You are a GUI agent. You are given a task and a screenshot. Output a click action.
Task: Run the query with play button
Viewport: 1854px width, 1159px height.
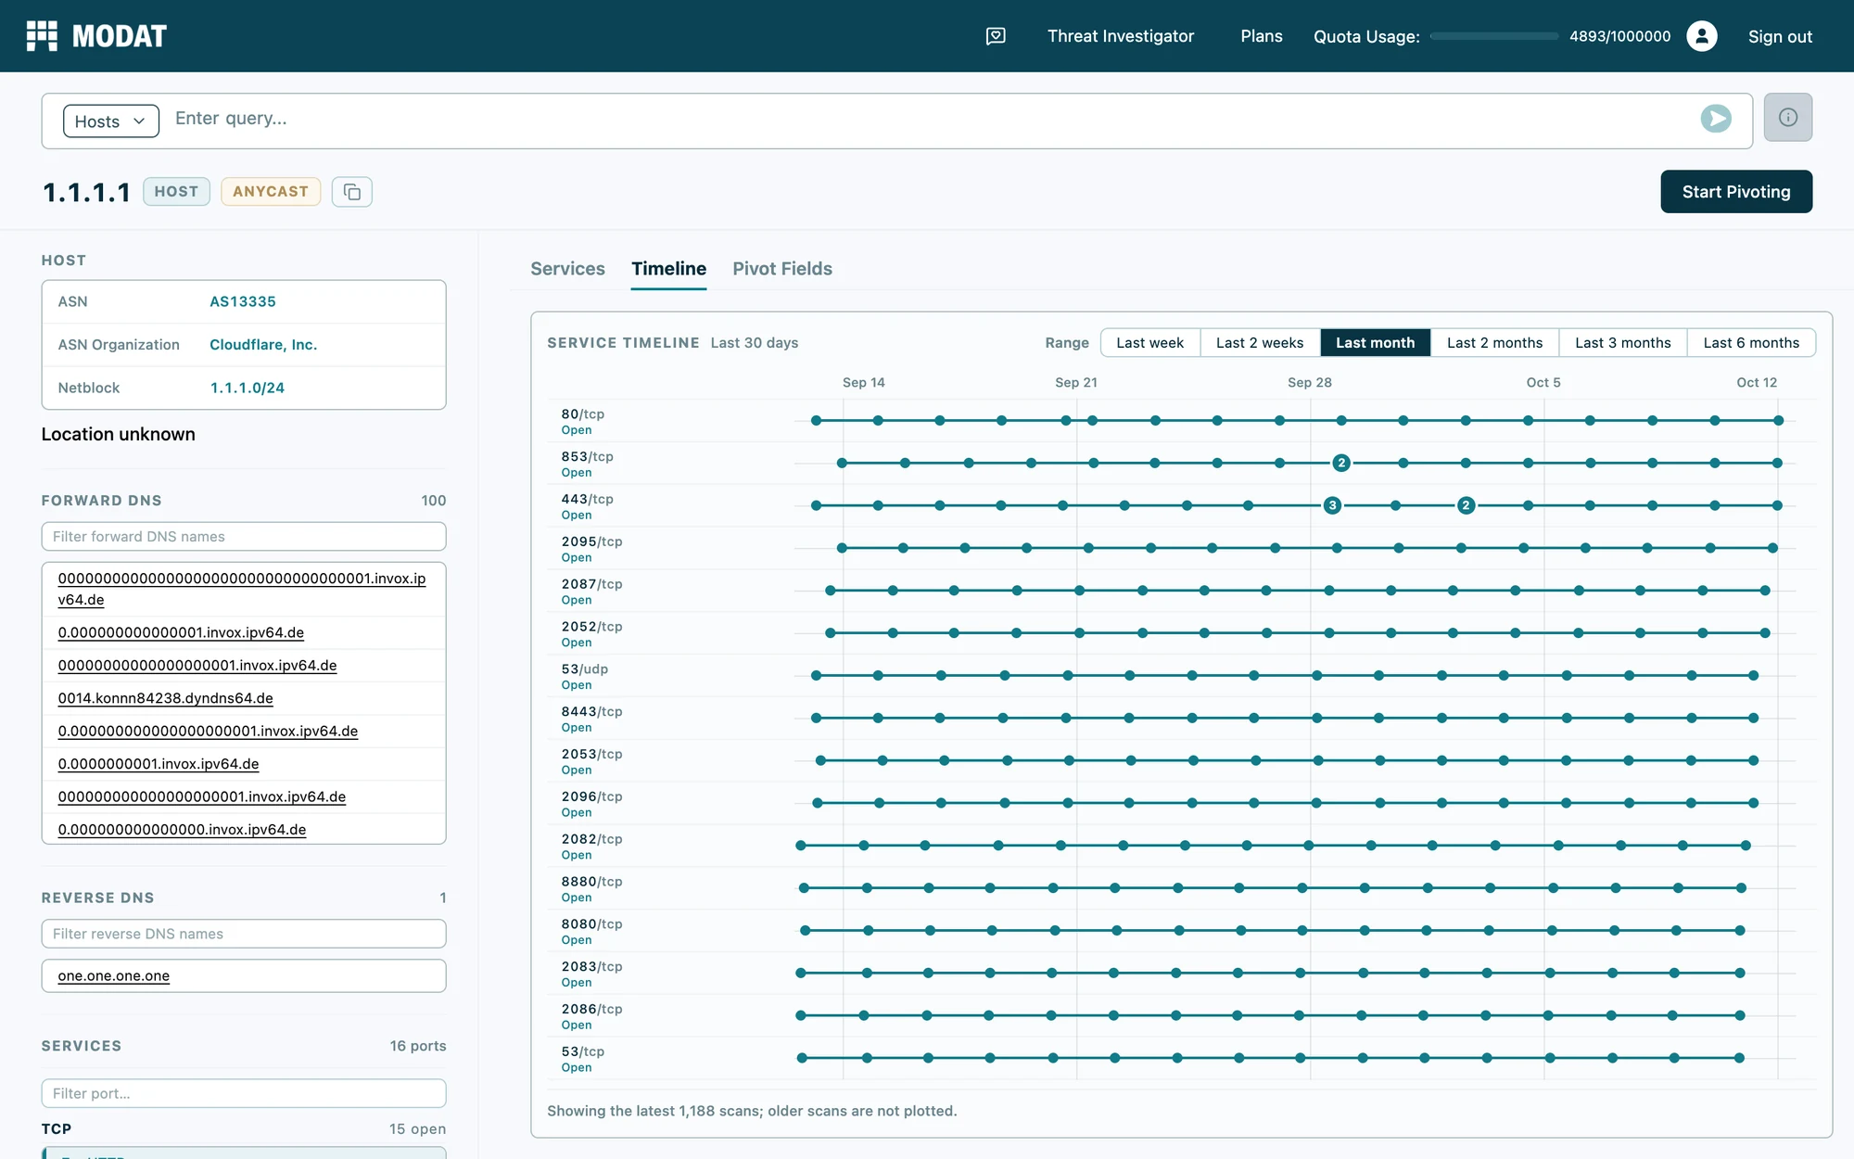1716,119
